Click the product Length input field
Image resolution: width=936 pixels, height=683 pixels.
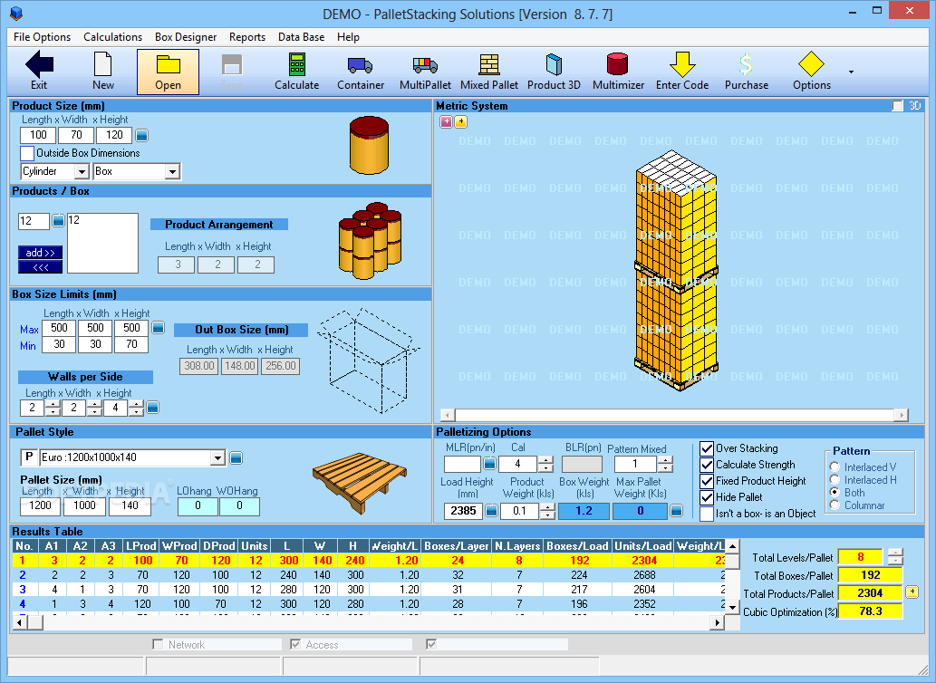[38, 135]
